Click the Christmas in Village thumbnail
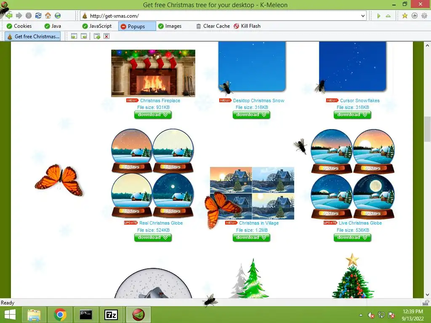431x323 pixels. click(252, 193)
